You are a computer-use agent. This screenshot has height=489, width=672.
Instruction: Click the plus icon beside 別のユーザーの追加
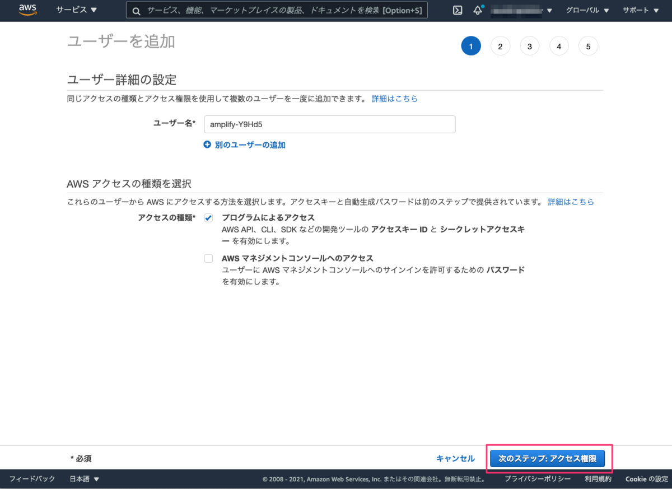207,145
